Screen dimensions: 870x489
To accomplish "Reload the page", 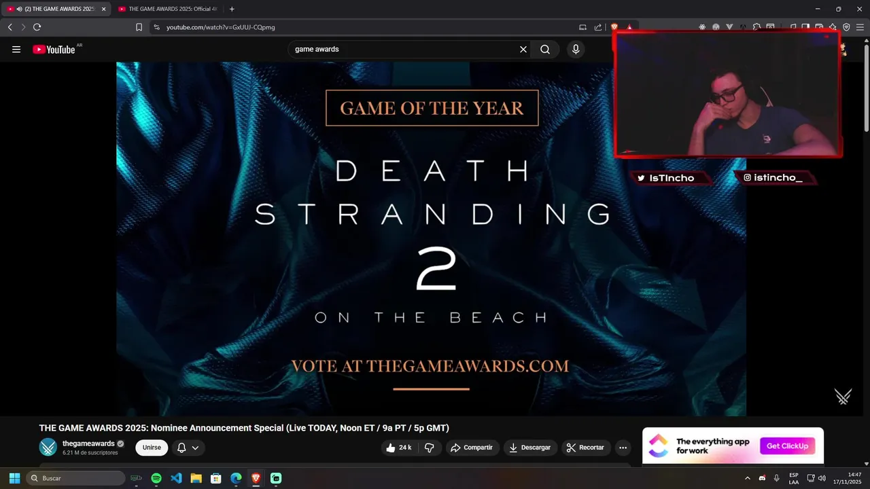I will (37, 27).
